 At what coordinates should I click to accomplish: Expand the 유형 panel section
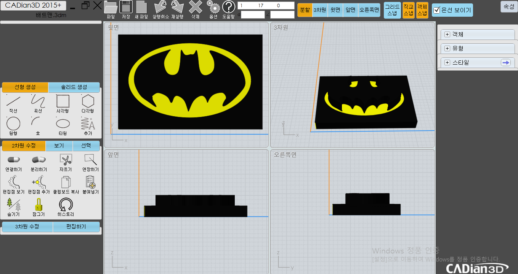(447, 49)
